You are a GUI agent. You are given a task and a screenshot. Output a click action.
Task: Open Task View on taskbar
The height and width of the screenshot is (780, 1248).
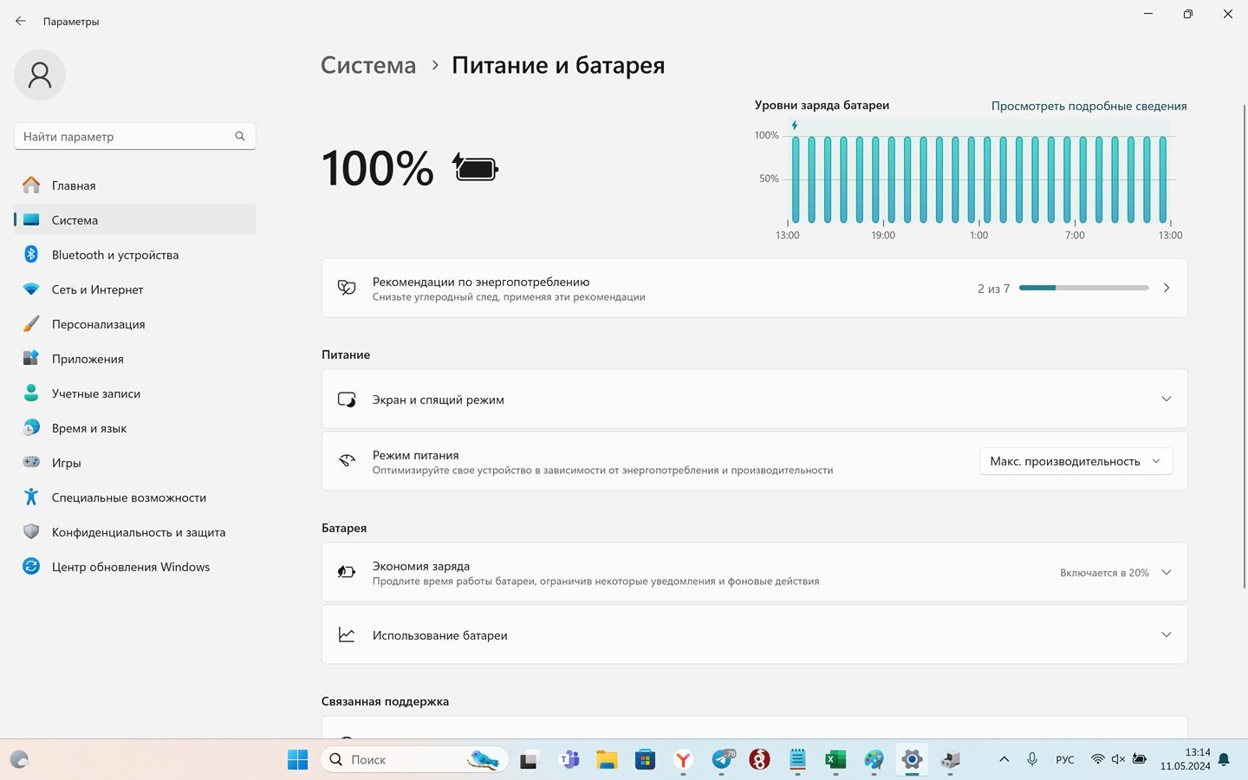(530, 760)
